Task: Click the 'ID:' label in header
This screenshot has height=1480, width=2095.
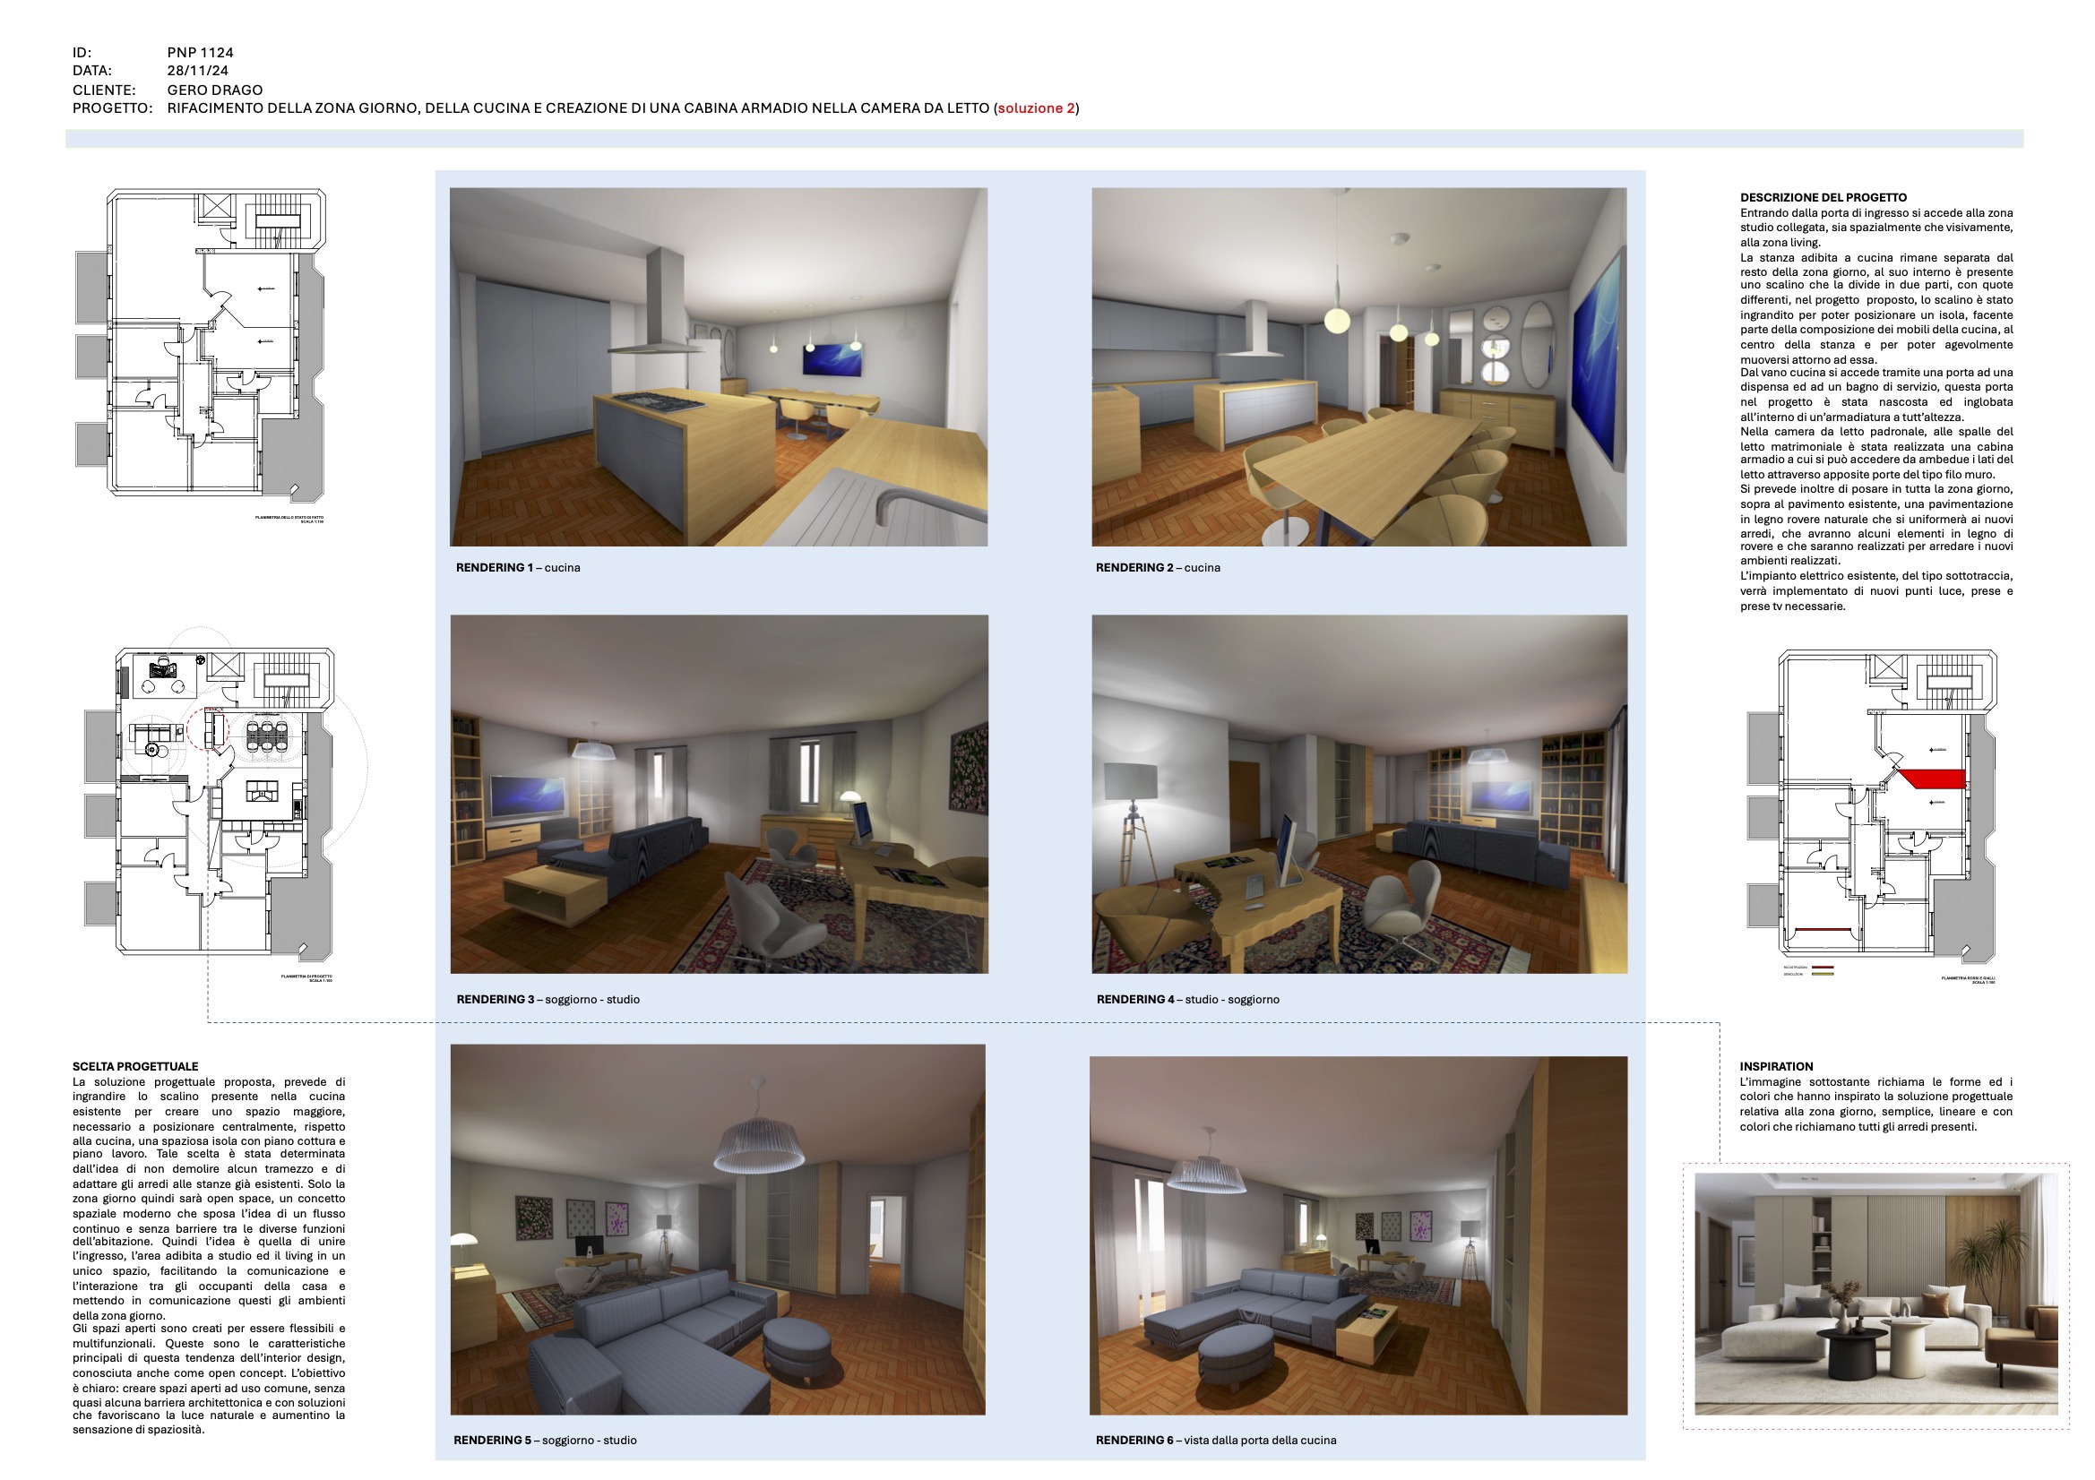Action: (82, 52)
